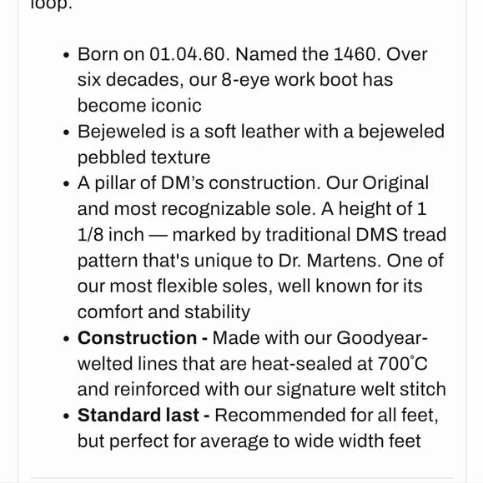Viewport: 483px width, 483px height.
Task: Click the partially visible "loop." text at top
Action: 51,5
